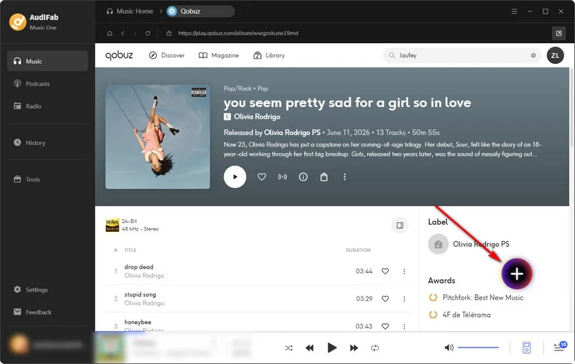
Task: Like the track drop dead
Action: (x=385, y=271)
